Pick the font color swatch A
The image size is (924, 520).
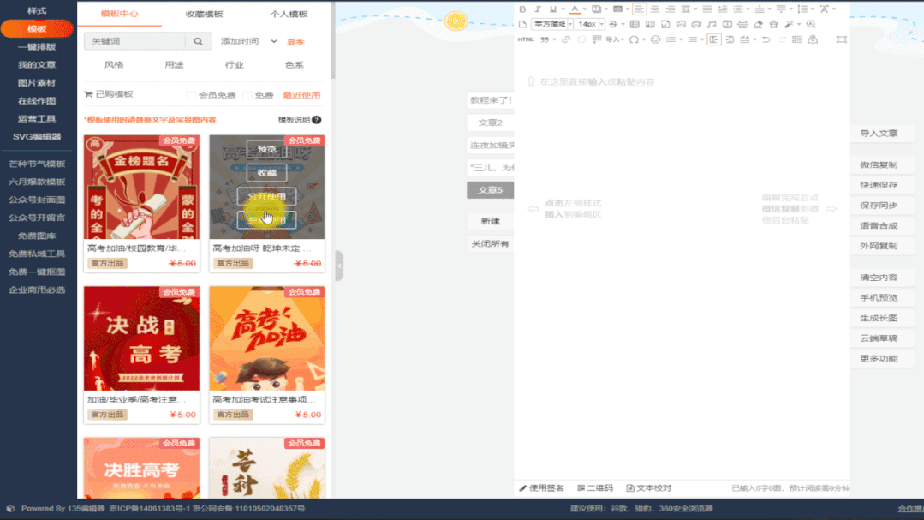click(575, 9)
